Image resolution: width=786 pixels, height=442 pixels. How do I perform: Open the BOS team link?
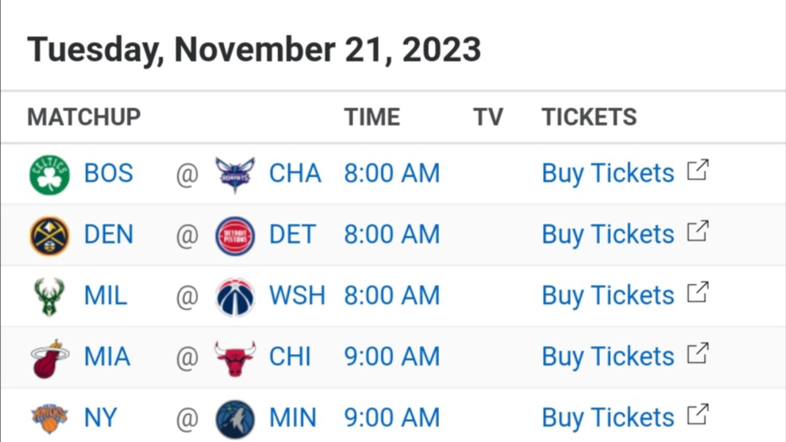click(108, 173)
